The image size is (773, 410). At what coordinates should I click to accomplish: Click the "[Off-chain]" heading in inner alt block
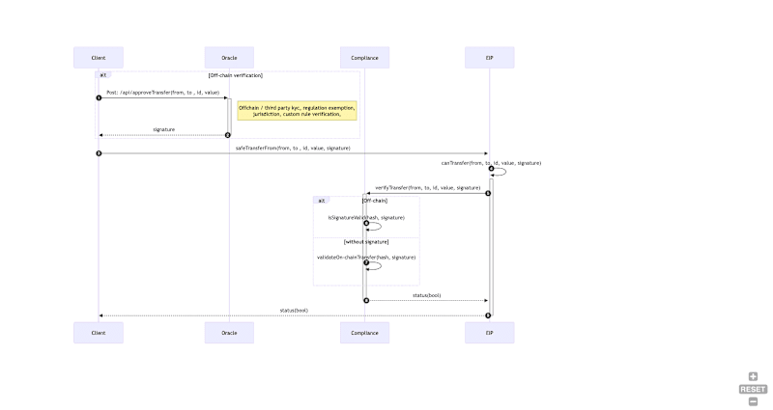click(375, 201)
